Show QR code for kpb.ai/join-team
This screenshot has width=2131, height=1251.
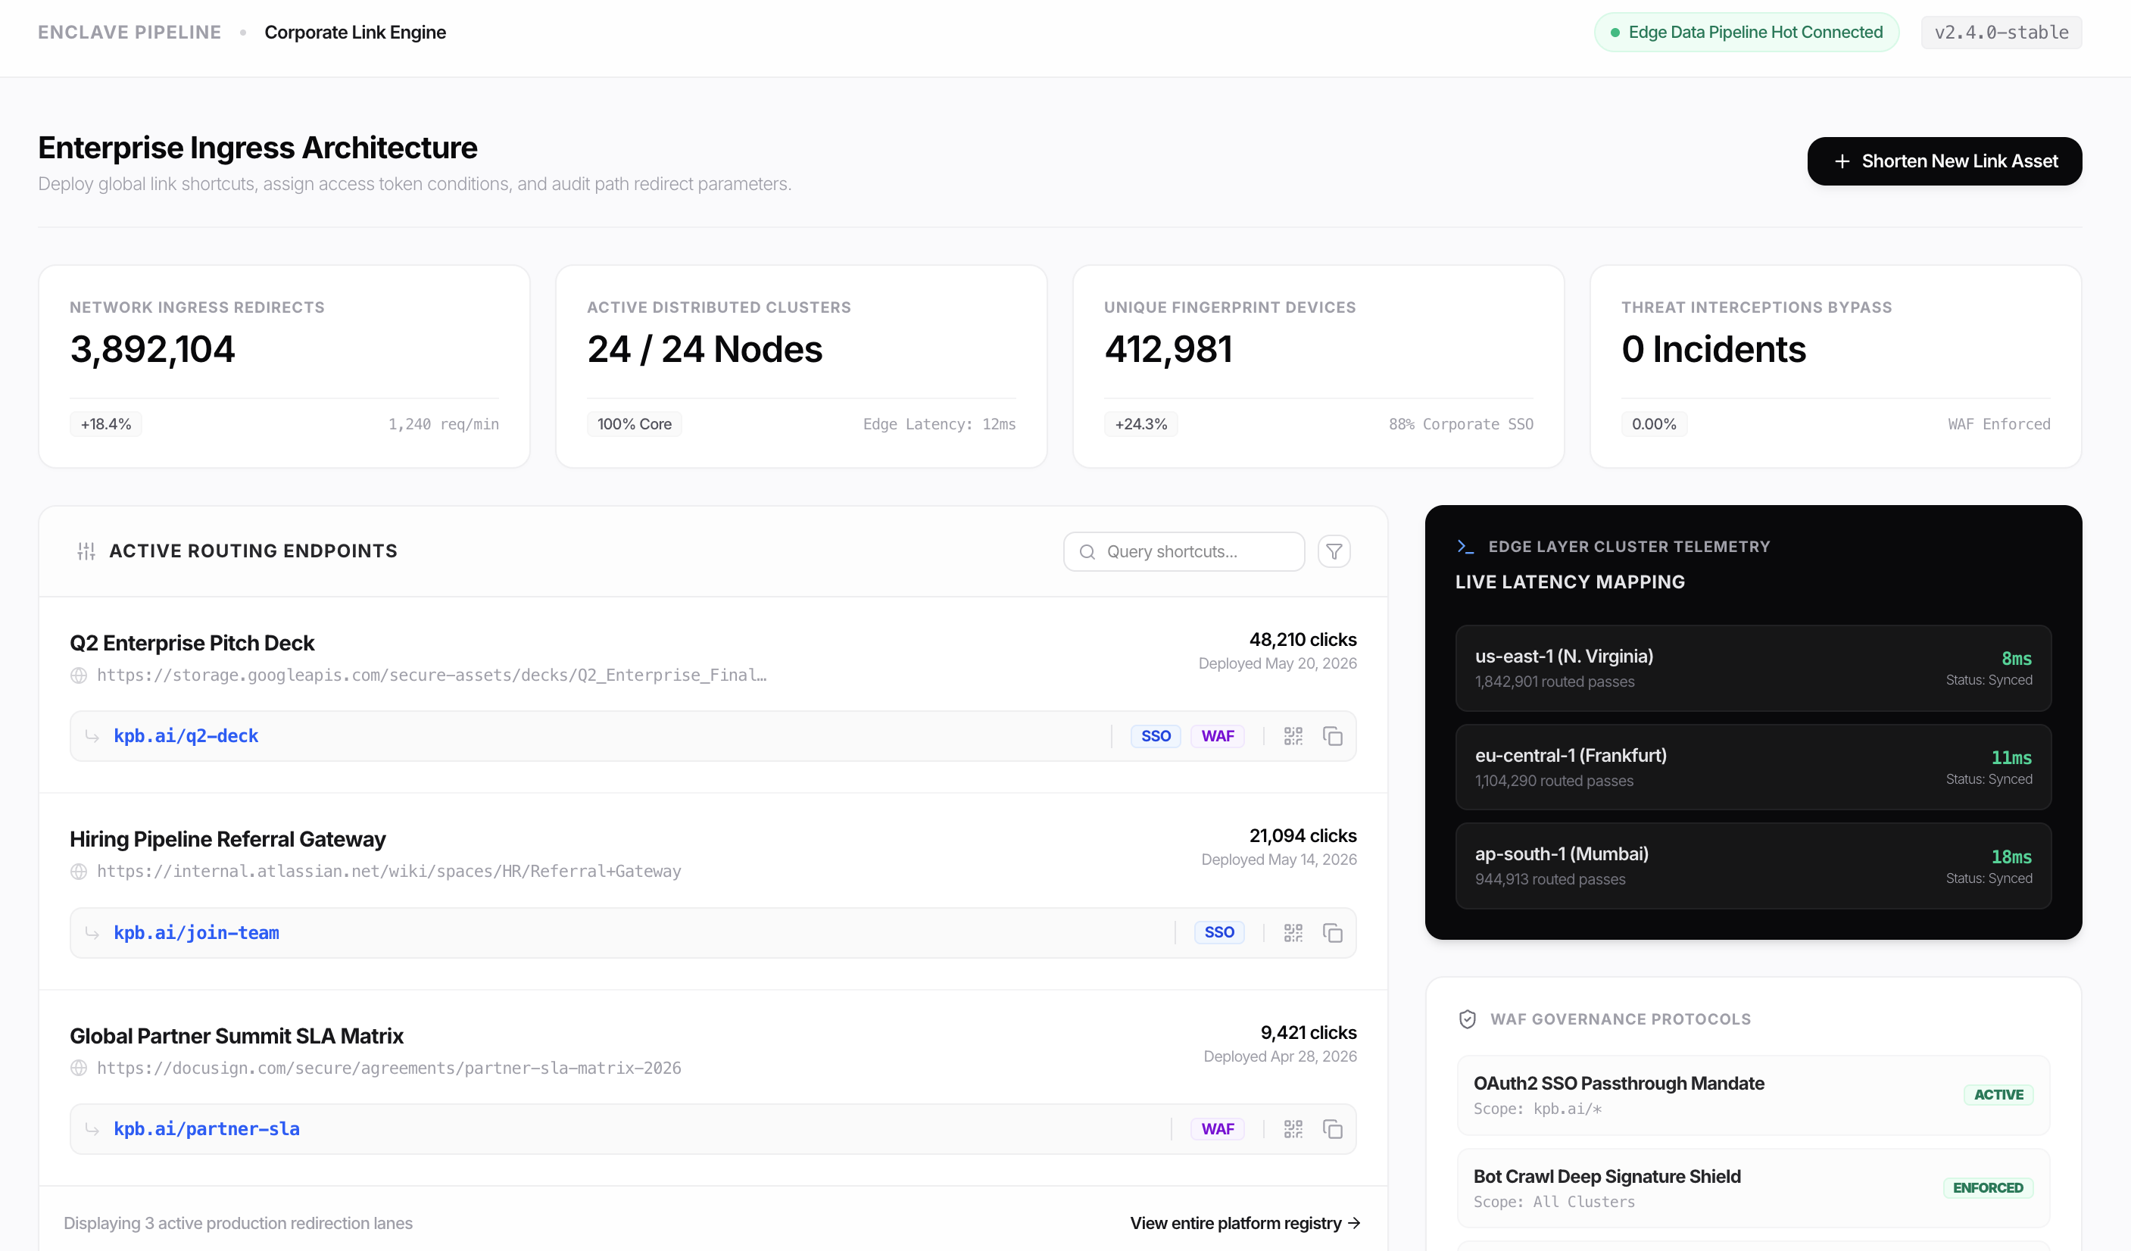pyautogui.click(x=1293, y=932)
